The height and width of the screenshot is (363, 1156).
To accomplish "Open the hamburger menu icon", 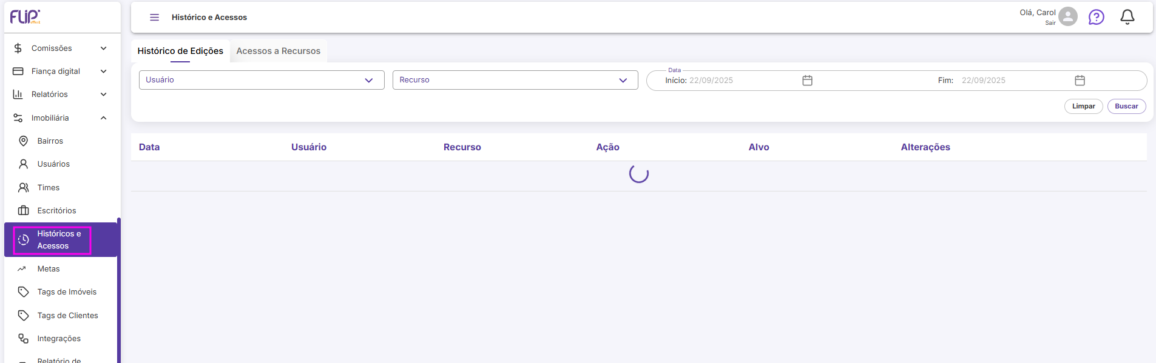I will [155, 18].
